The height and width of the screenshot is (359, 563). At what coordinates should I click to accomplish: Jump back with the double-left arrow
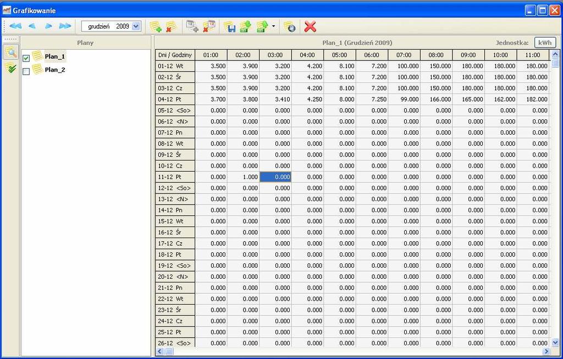click(15, 26)
